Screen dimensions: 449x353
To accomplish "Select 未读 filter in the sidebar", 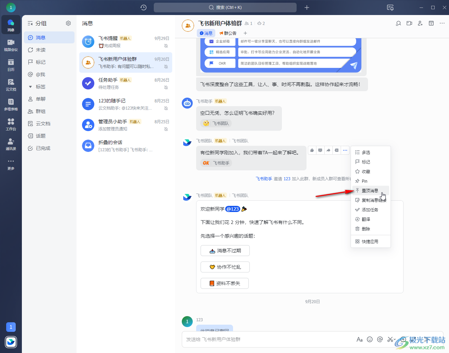I will tap(49, 50).
